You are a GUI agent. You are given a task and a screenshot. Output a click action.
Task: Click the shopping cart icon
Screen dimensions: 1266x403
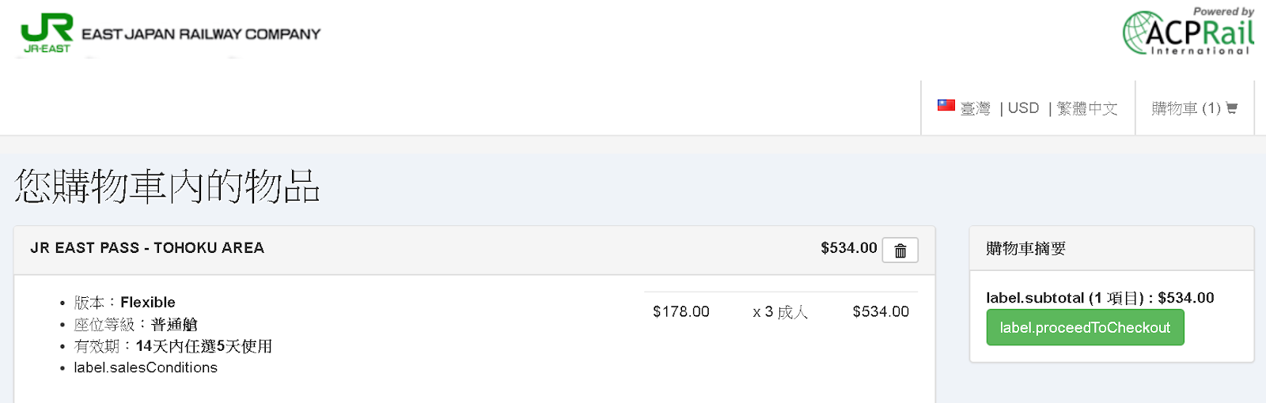1231,108
